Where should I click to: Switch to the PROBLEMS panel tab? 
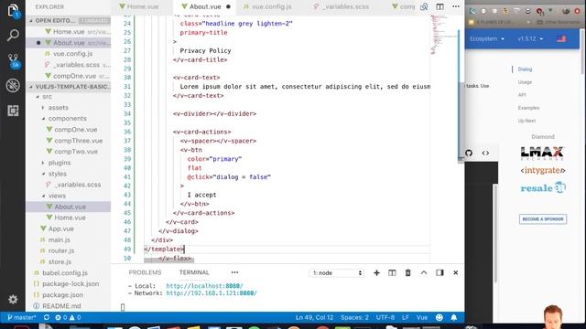145,272
